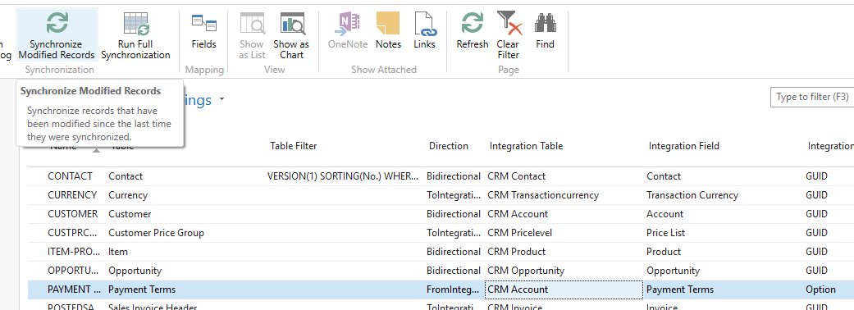Select the ITEM-PRO... row name
This screenshot has width=854, height=310.
click(74, 252)
